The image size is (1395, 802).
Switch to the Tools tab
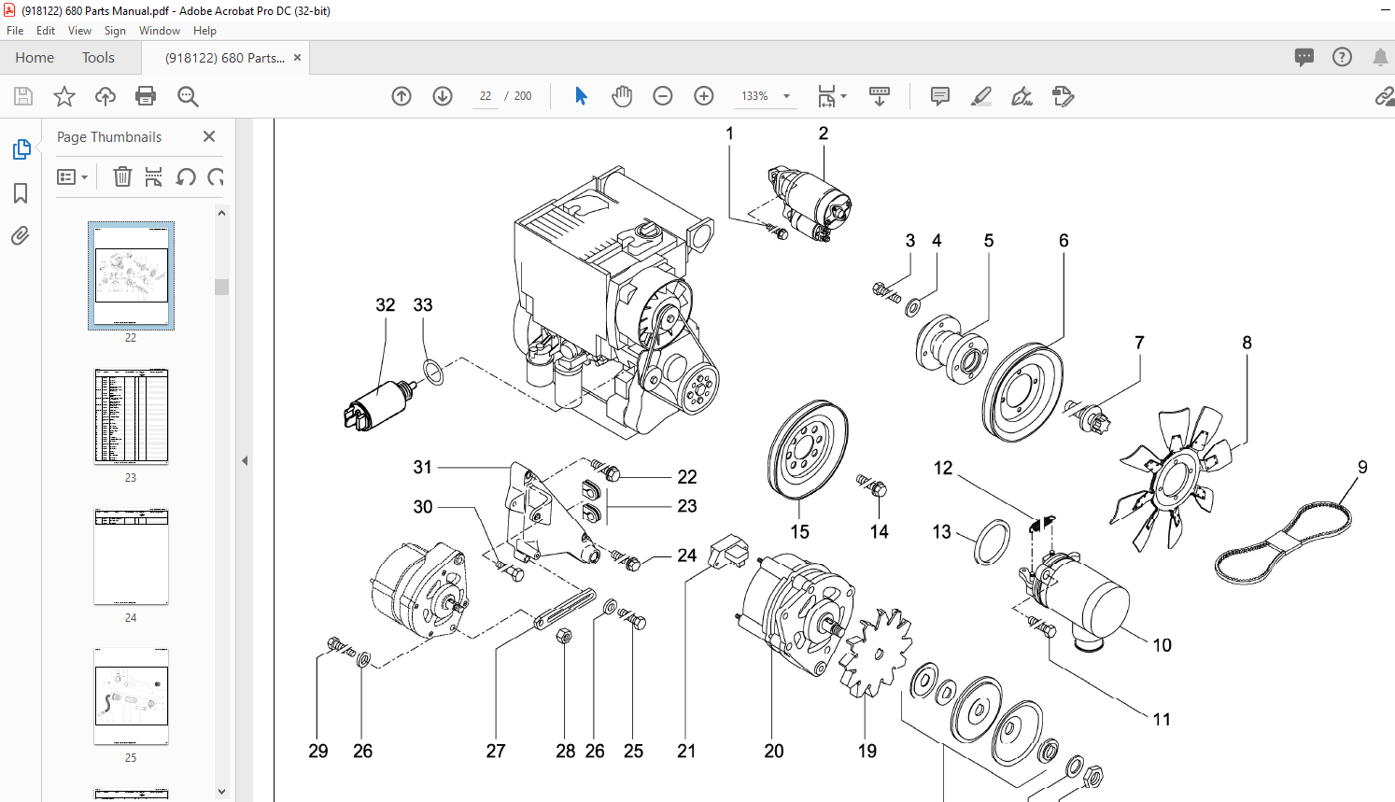tap(98, 58)
